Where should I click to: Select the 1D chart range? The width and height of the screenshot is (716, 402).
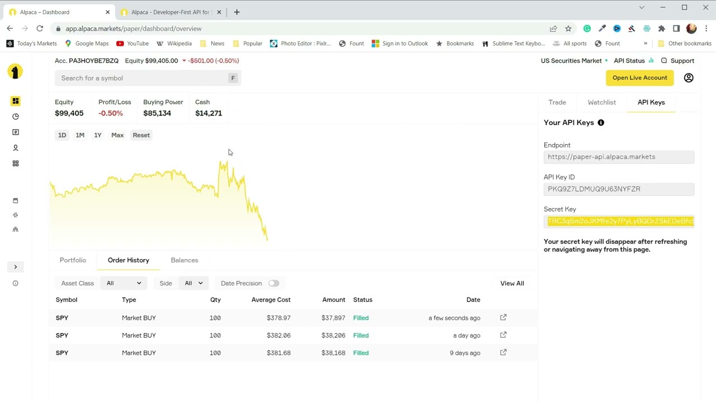point(62,135)
